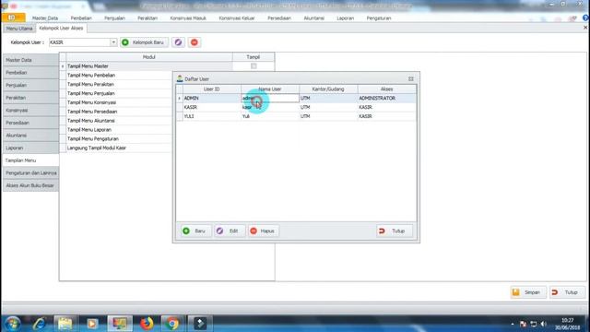Click the Akses column header
Image resolution: width=590 pixels, height=332 pixels.
pos(387,89)
